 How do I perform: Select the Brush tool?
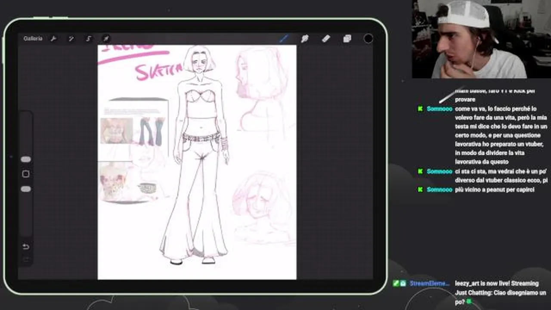284,39
